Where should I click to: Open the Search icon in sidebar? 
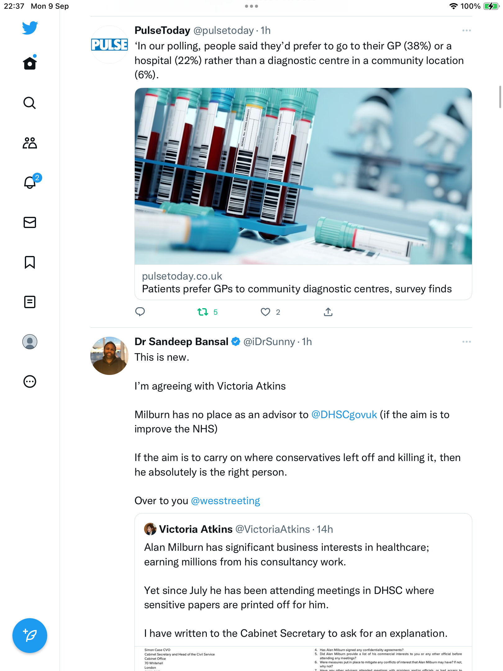30,103
